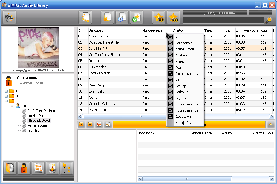Select the track Family Portrait
The image size is (277, 184).
[x=100, y=73]
